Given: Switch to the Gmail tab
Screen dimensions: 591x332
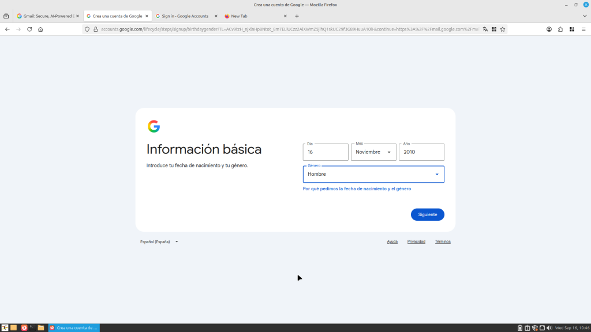Looking at the screenshot, I should [x=47, y=16].
